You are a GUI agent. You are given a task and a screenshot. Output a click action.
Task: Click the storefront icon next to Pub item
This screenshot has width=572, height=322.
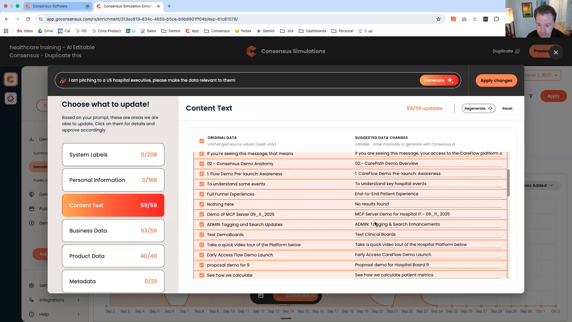[x=32, y=209]
